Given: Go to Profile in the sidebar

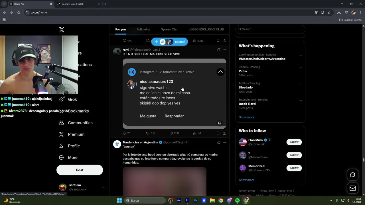Looking at the screenshot, I should pyautogui.click(x=70, y=146).
